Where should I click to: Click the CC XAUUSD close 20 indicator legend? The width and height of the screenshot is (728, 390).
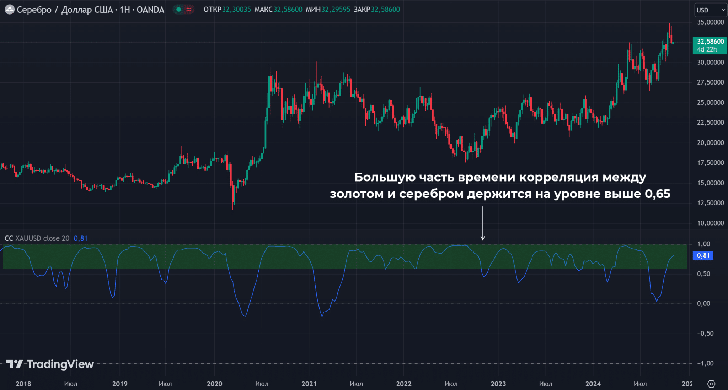(x=37, y=238)
